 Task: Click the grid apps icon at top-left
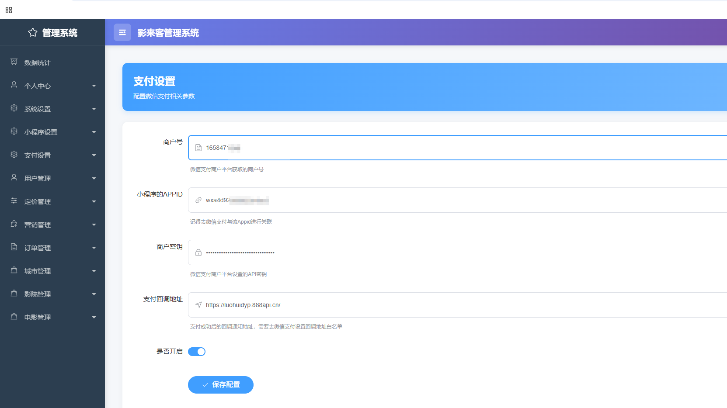pos(9,10)
